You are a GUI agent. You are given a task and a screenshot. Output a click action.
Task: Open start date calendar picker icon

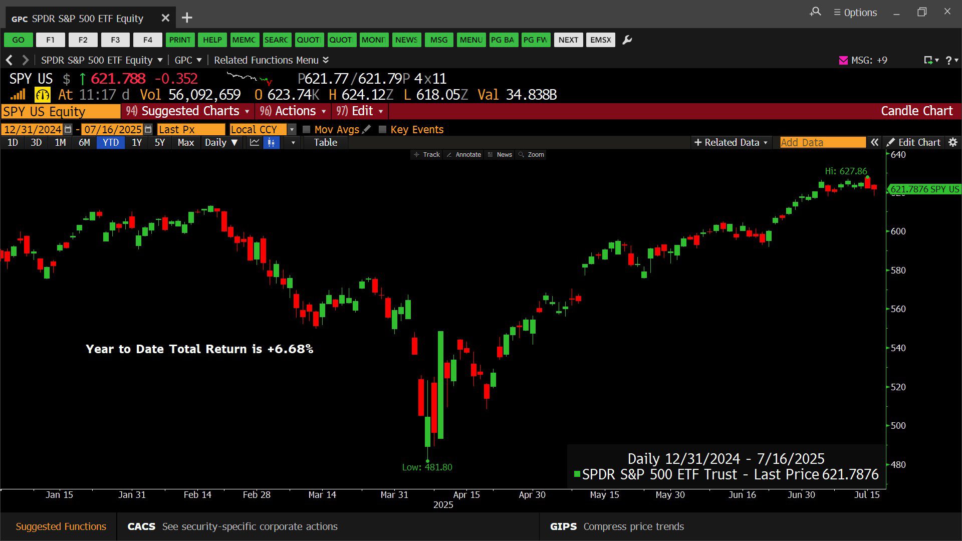(x=68, y=129)
